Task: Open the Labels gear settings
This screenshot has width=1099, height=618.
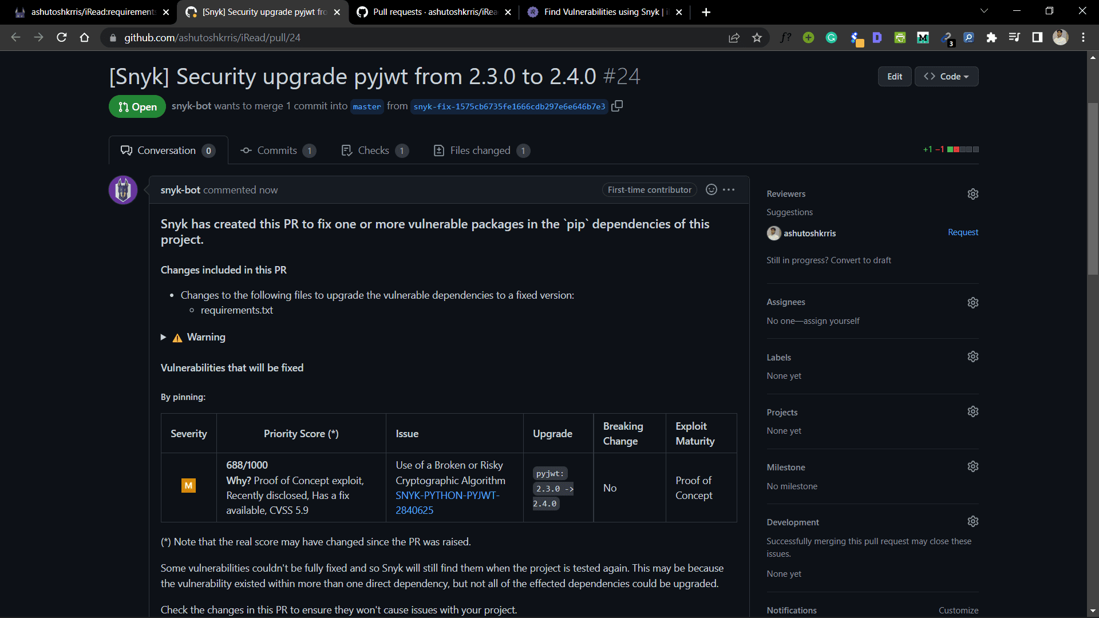Action: (973, 356)
